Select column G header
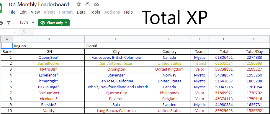The width and height of the screenshot is (270, 114). click(x=254, y=39)
